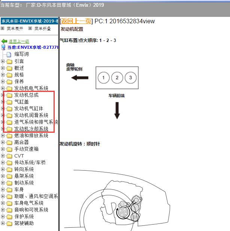Expand the CVT tree node
Viewport: 230px width, 231px height.
3,156
